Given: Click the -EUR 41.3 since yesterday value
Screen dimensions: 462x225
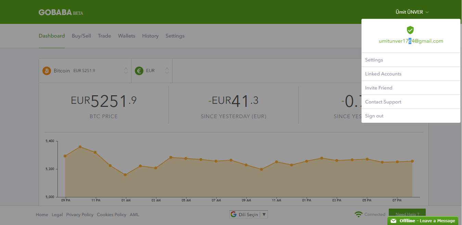Looking at the screenshot, I should coord(233,101).
